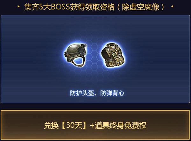Click the protective helmet item icon

75,55
